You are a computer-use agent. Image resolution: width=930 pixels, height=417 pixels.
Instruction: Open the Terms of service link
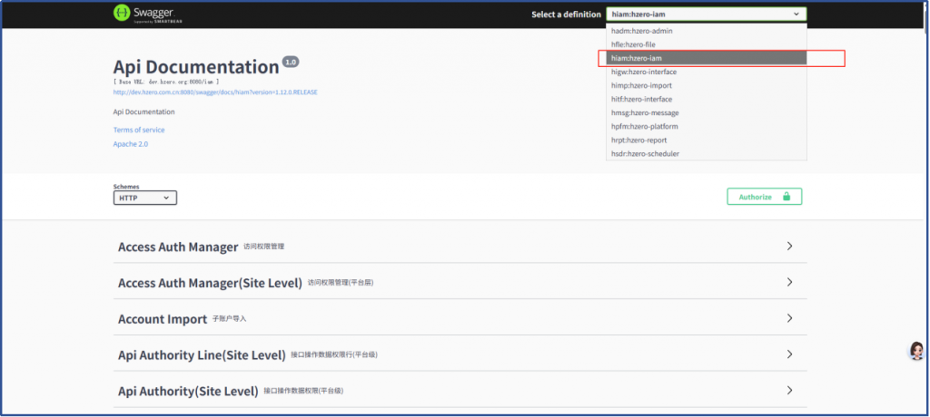click(139, 130)
